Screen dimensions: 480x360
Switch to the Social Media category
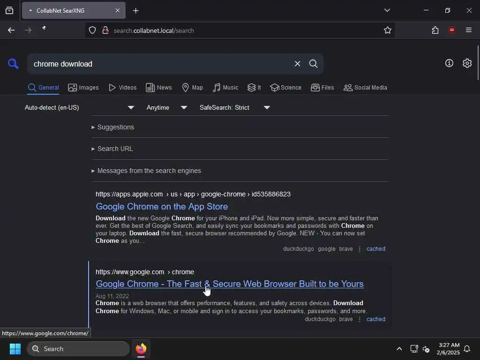365,88
